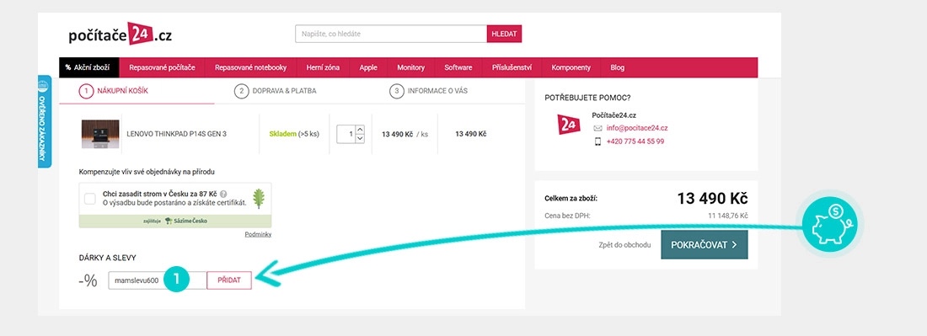Click the Počítače24 logo in help box

point(569,125)
